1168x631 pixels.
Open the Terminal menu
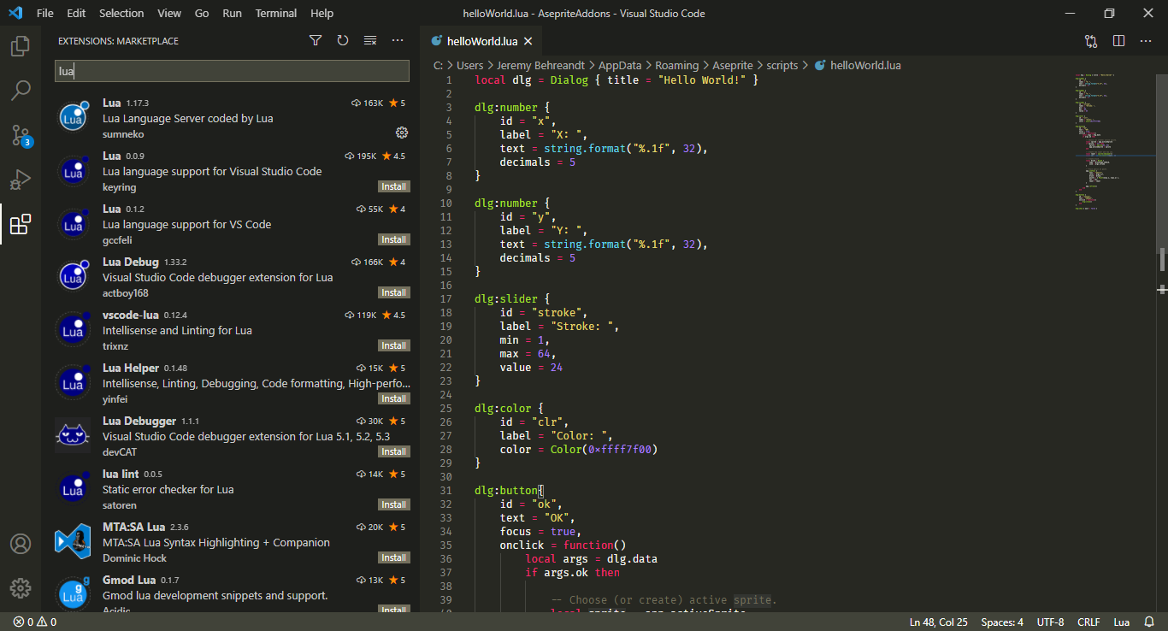click(x=276, y=14)
